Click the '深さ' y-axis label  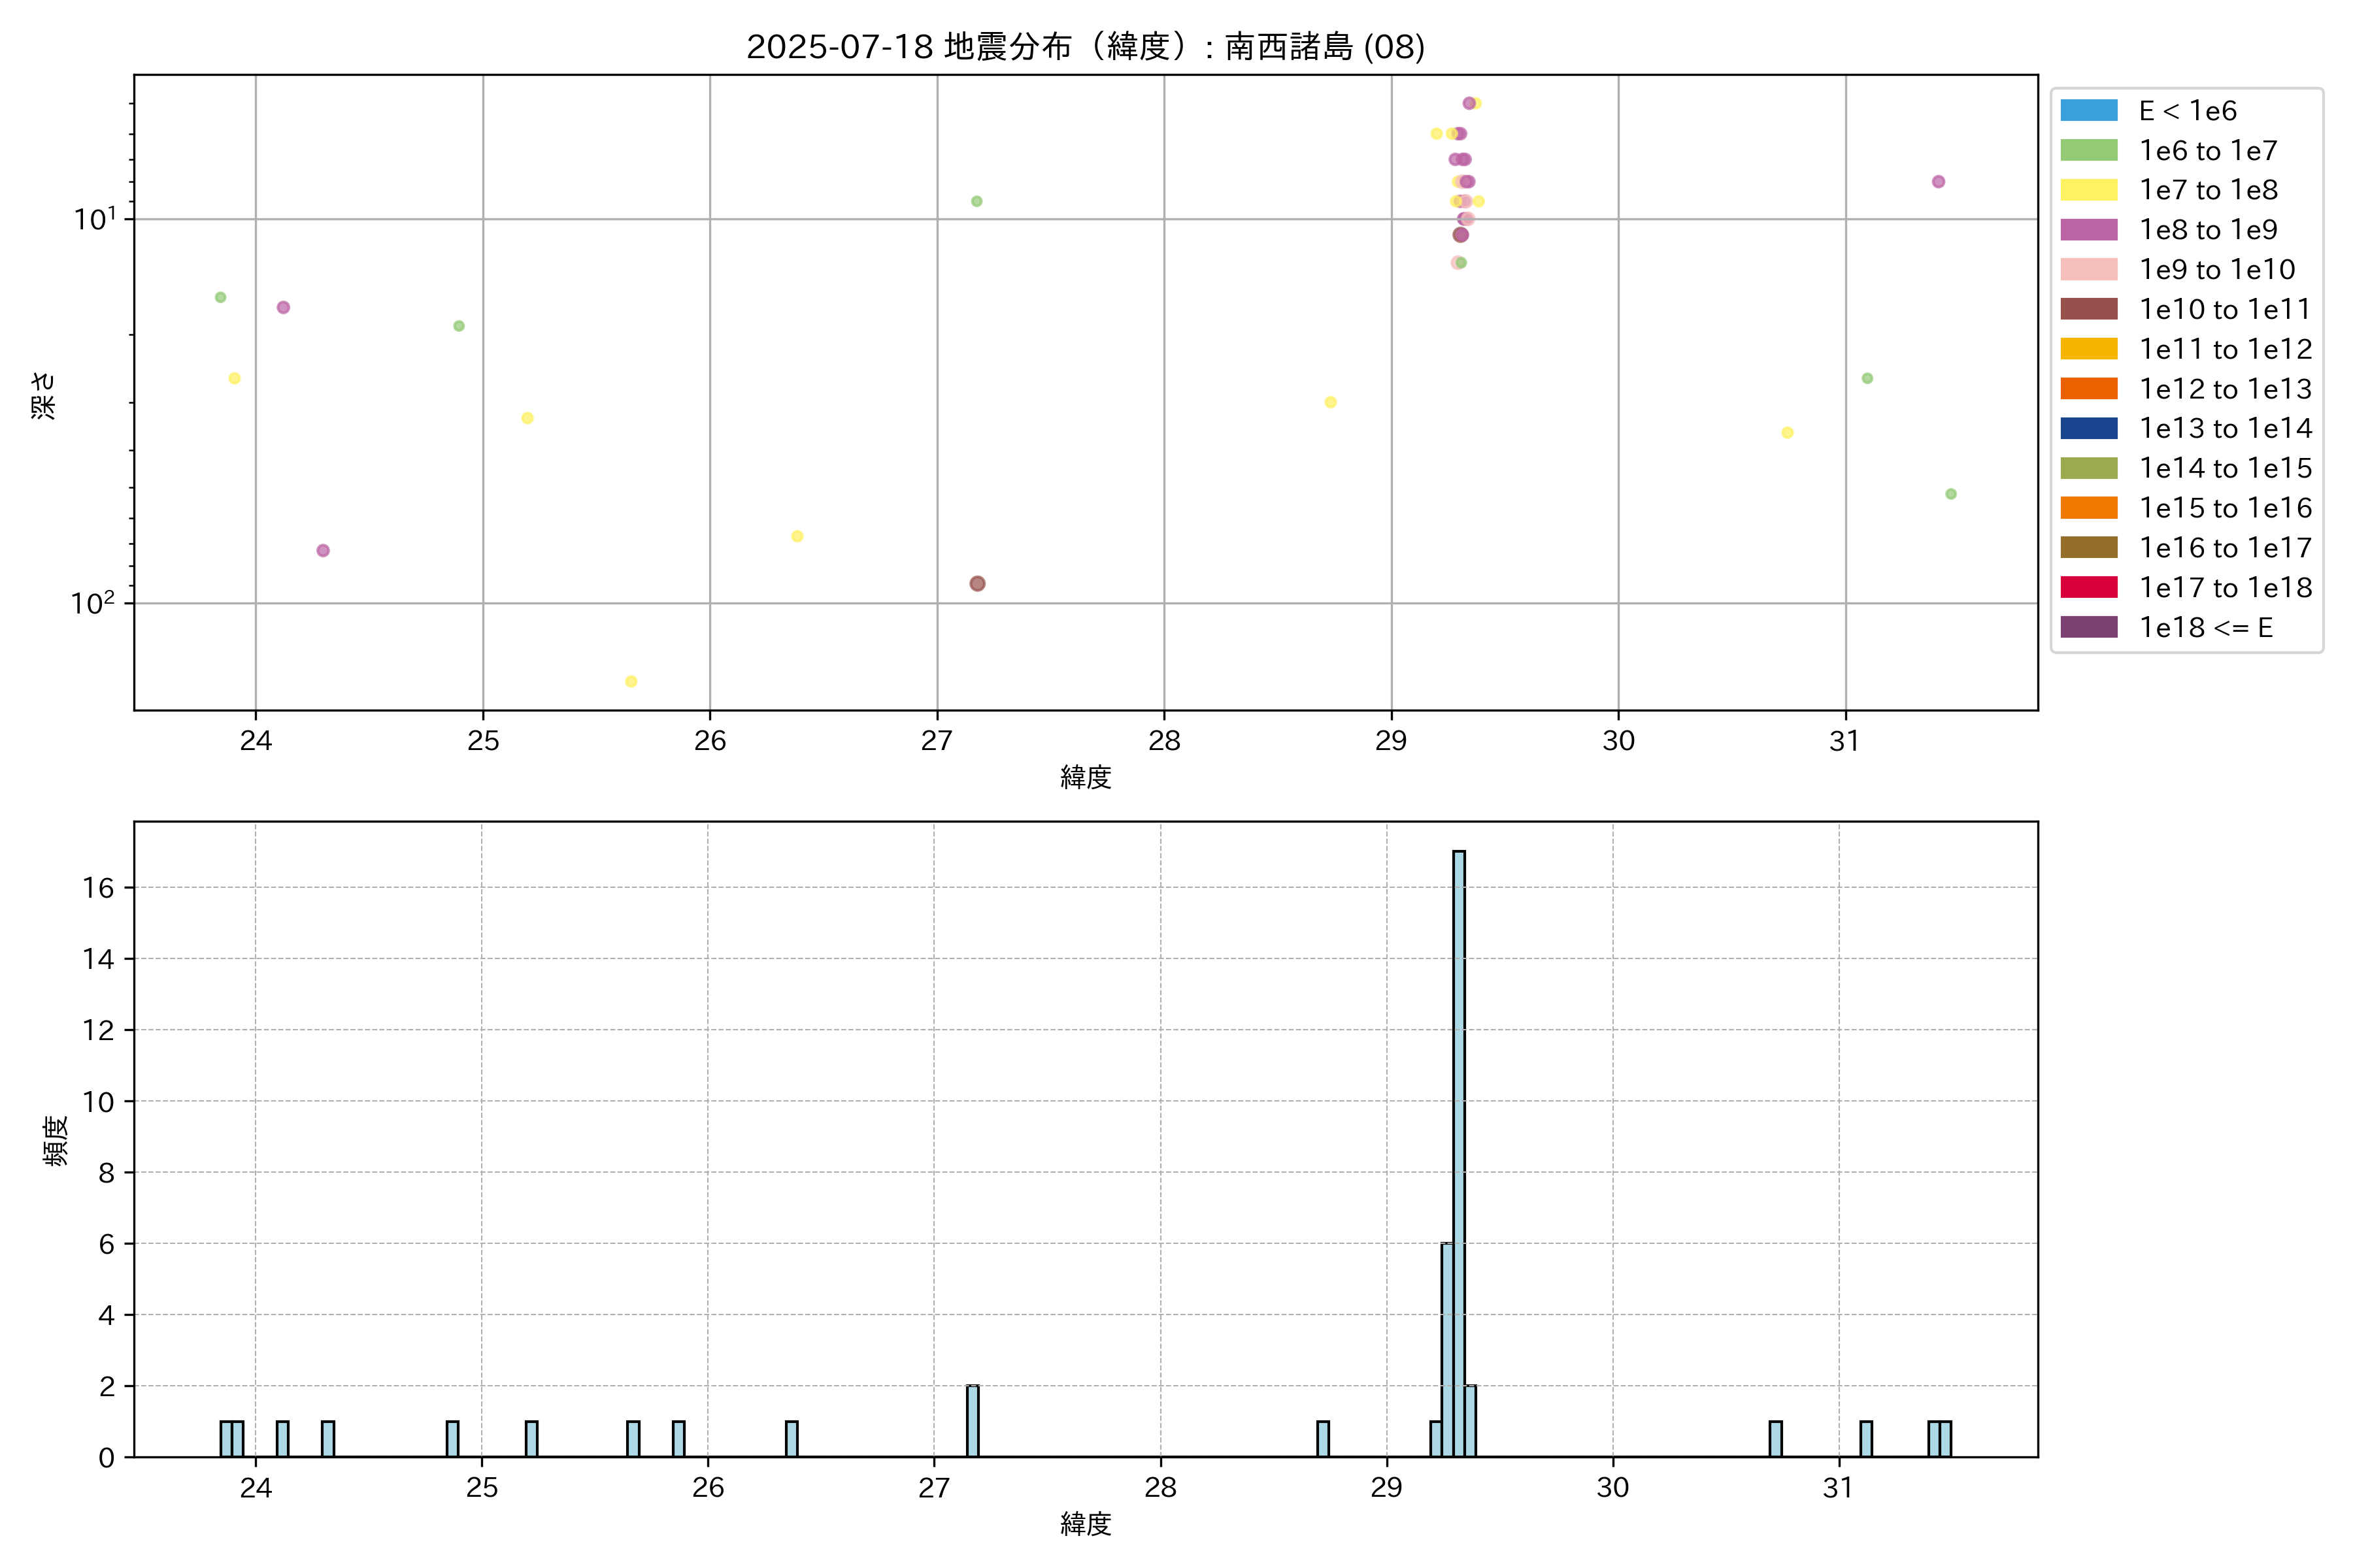44,395
